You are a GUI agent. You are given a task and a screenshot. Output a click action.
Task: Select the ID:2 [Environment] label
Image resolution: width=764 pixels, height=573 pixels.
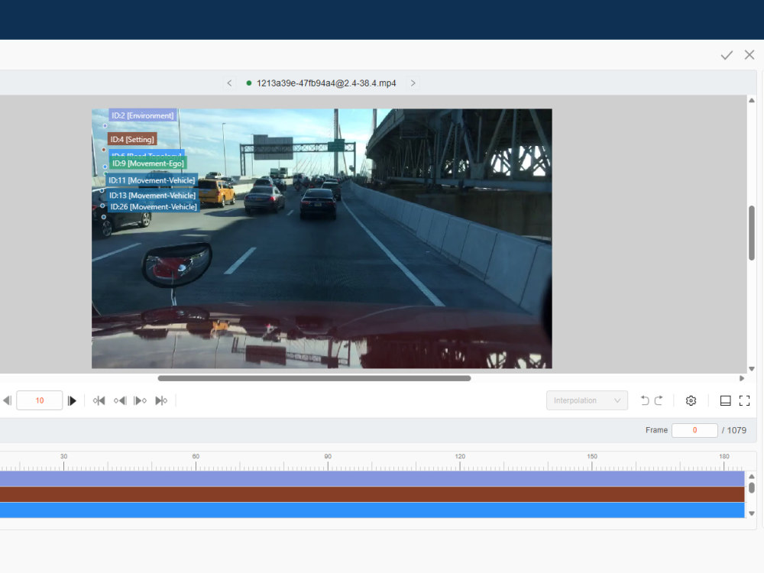(x=142, y=115)
